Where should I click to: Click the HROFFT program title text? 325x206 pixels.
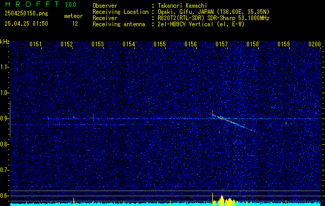coord(32,4)
